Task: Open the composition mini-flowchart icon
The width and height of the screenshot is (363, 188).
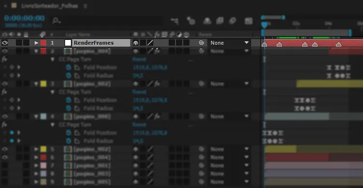Action: coord(175,21)
